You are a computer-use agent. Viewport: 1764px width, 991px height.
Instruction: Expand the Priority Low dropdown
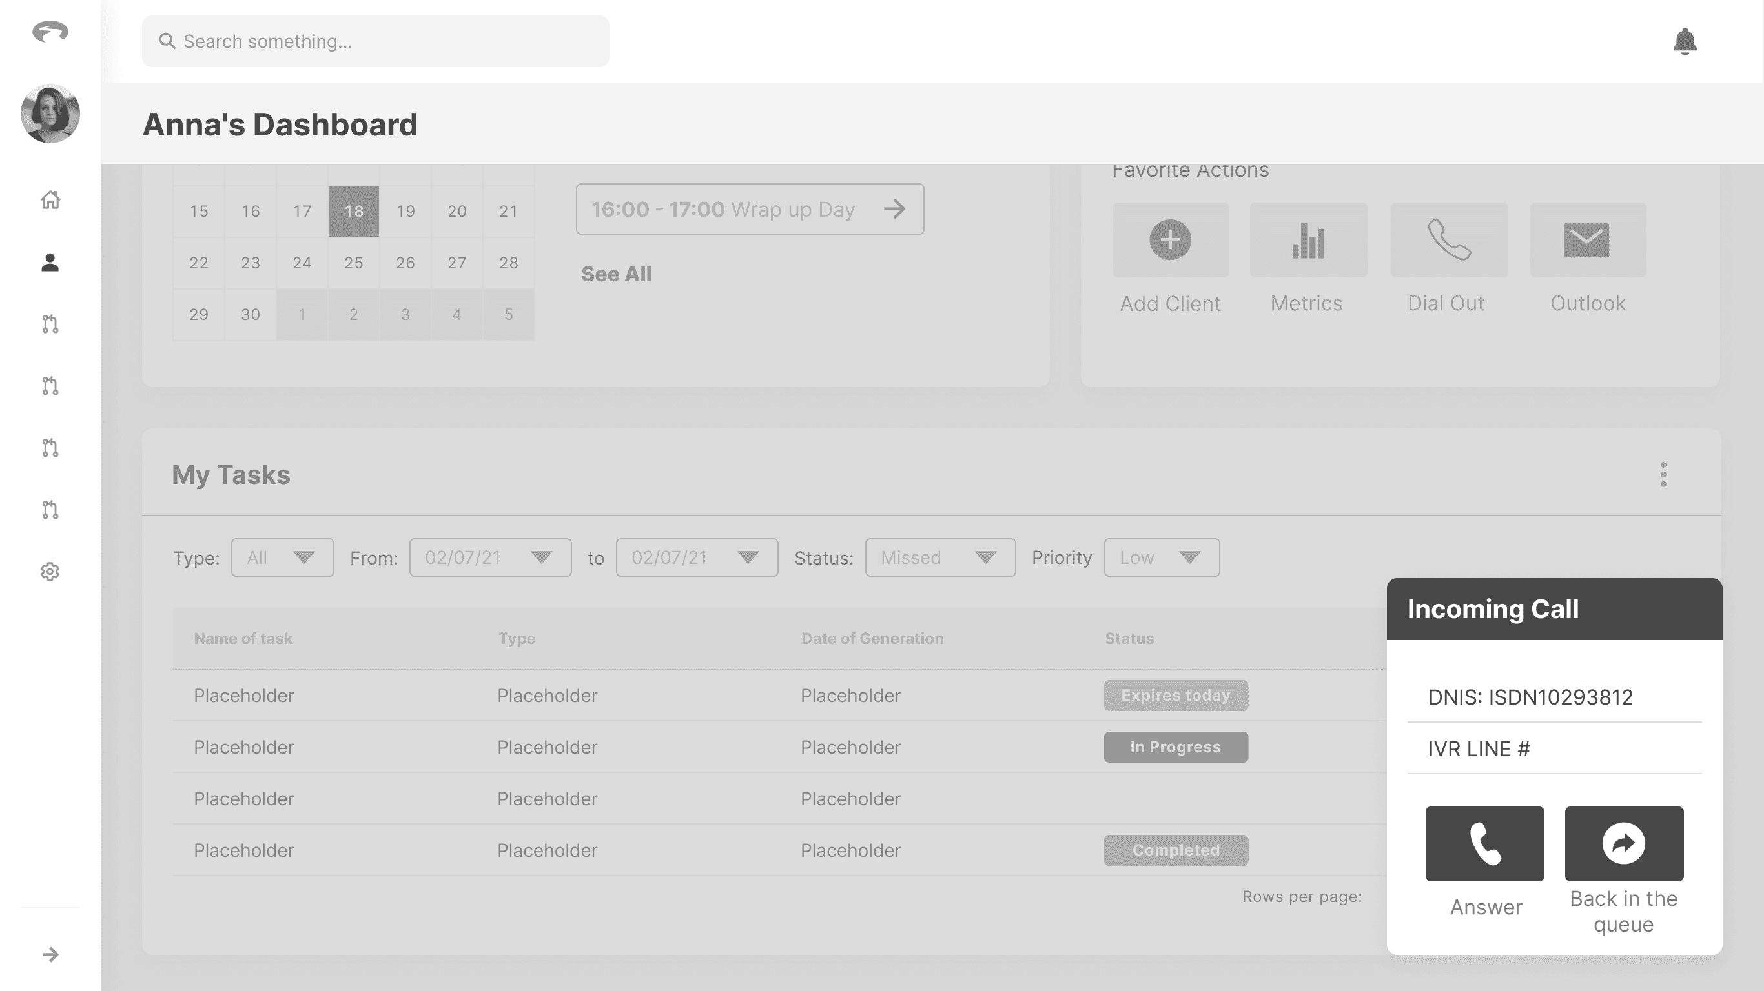click(x=1161, y=558)
